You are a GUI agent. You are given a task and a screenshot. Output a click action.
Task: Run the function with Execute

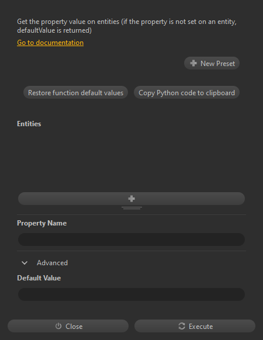click(x=195, y=326)
